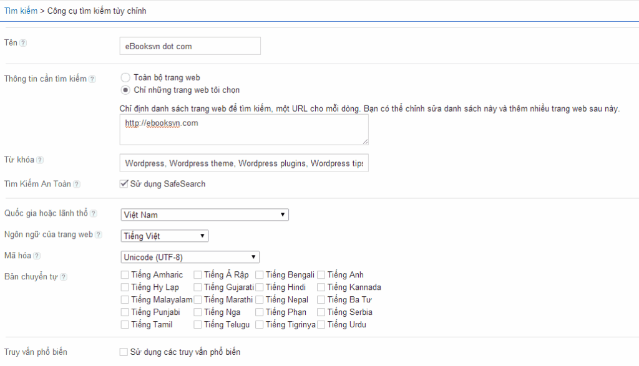639x366 pixels.
Task: Click the Tên input field
Action: tap(190, 46)
